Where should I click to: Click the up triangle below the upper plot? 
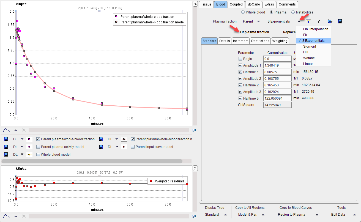(16, 130)
